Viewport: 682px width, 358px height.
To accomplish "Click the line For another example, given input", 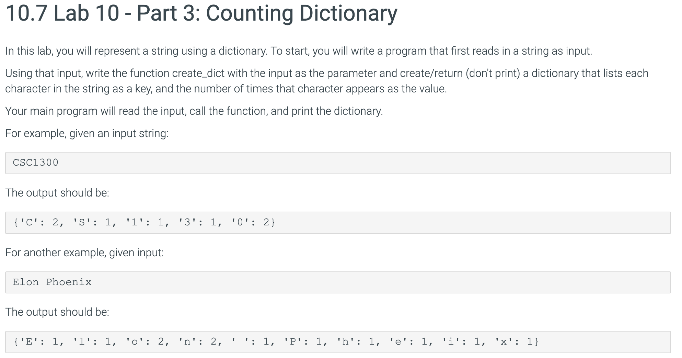I will pyautogui.click(x=84, y=252).
